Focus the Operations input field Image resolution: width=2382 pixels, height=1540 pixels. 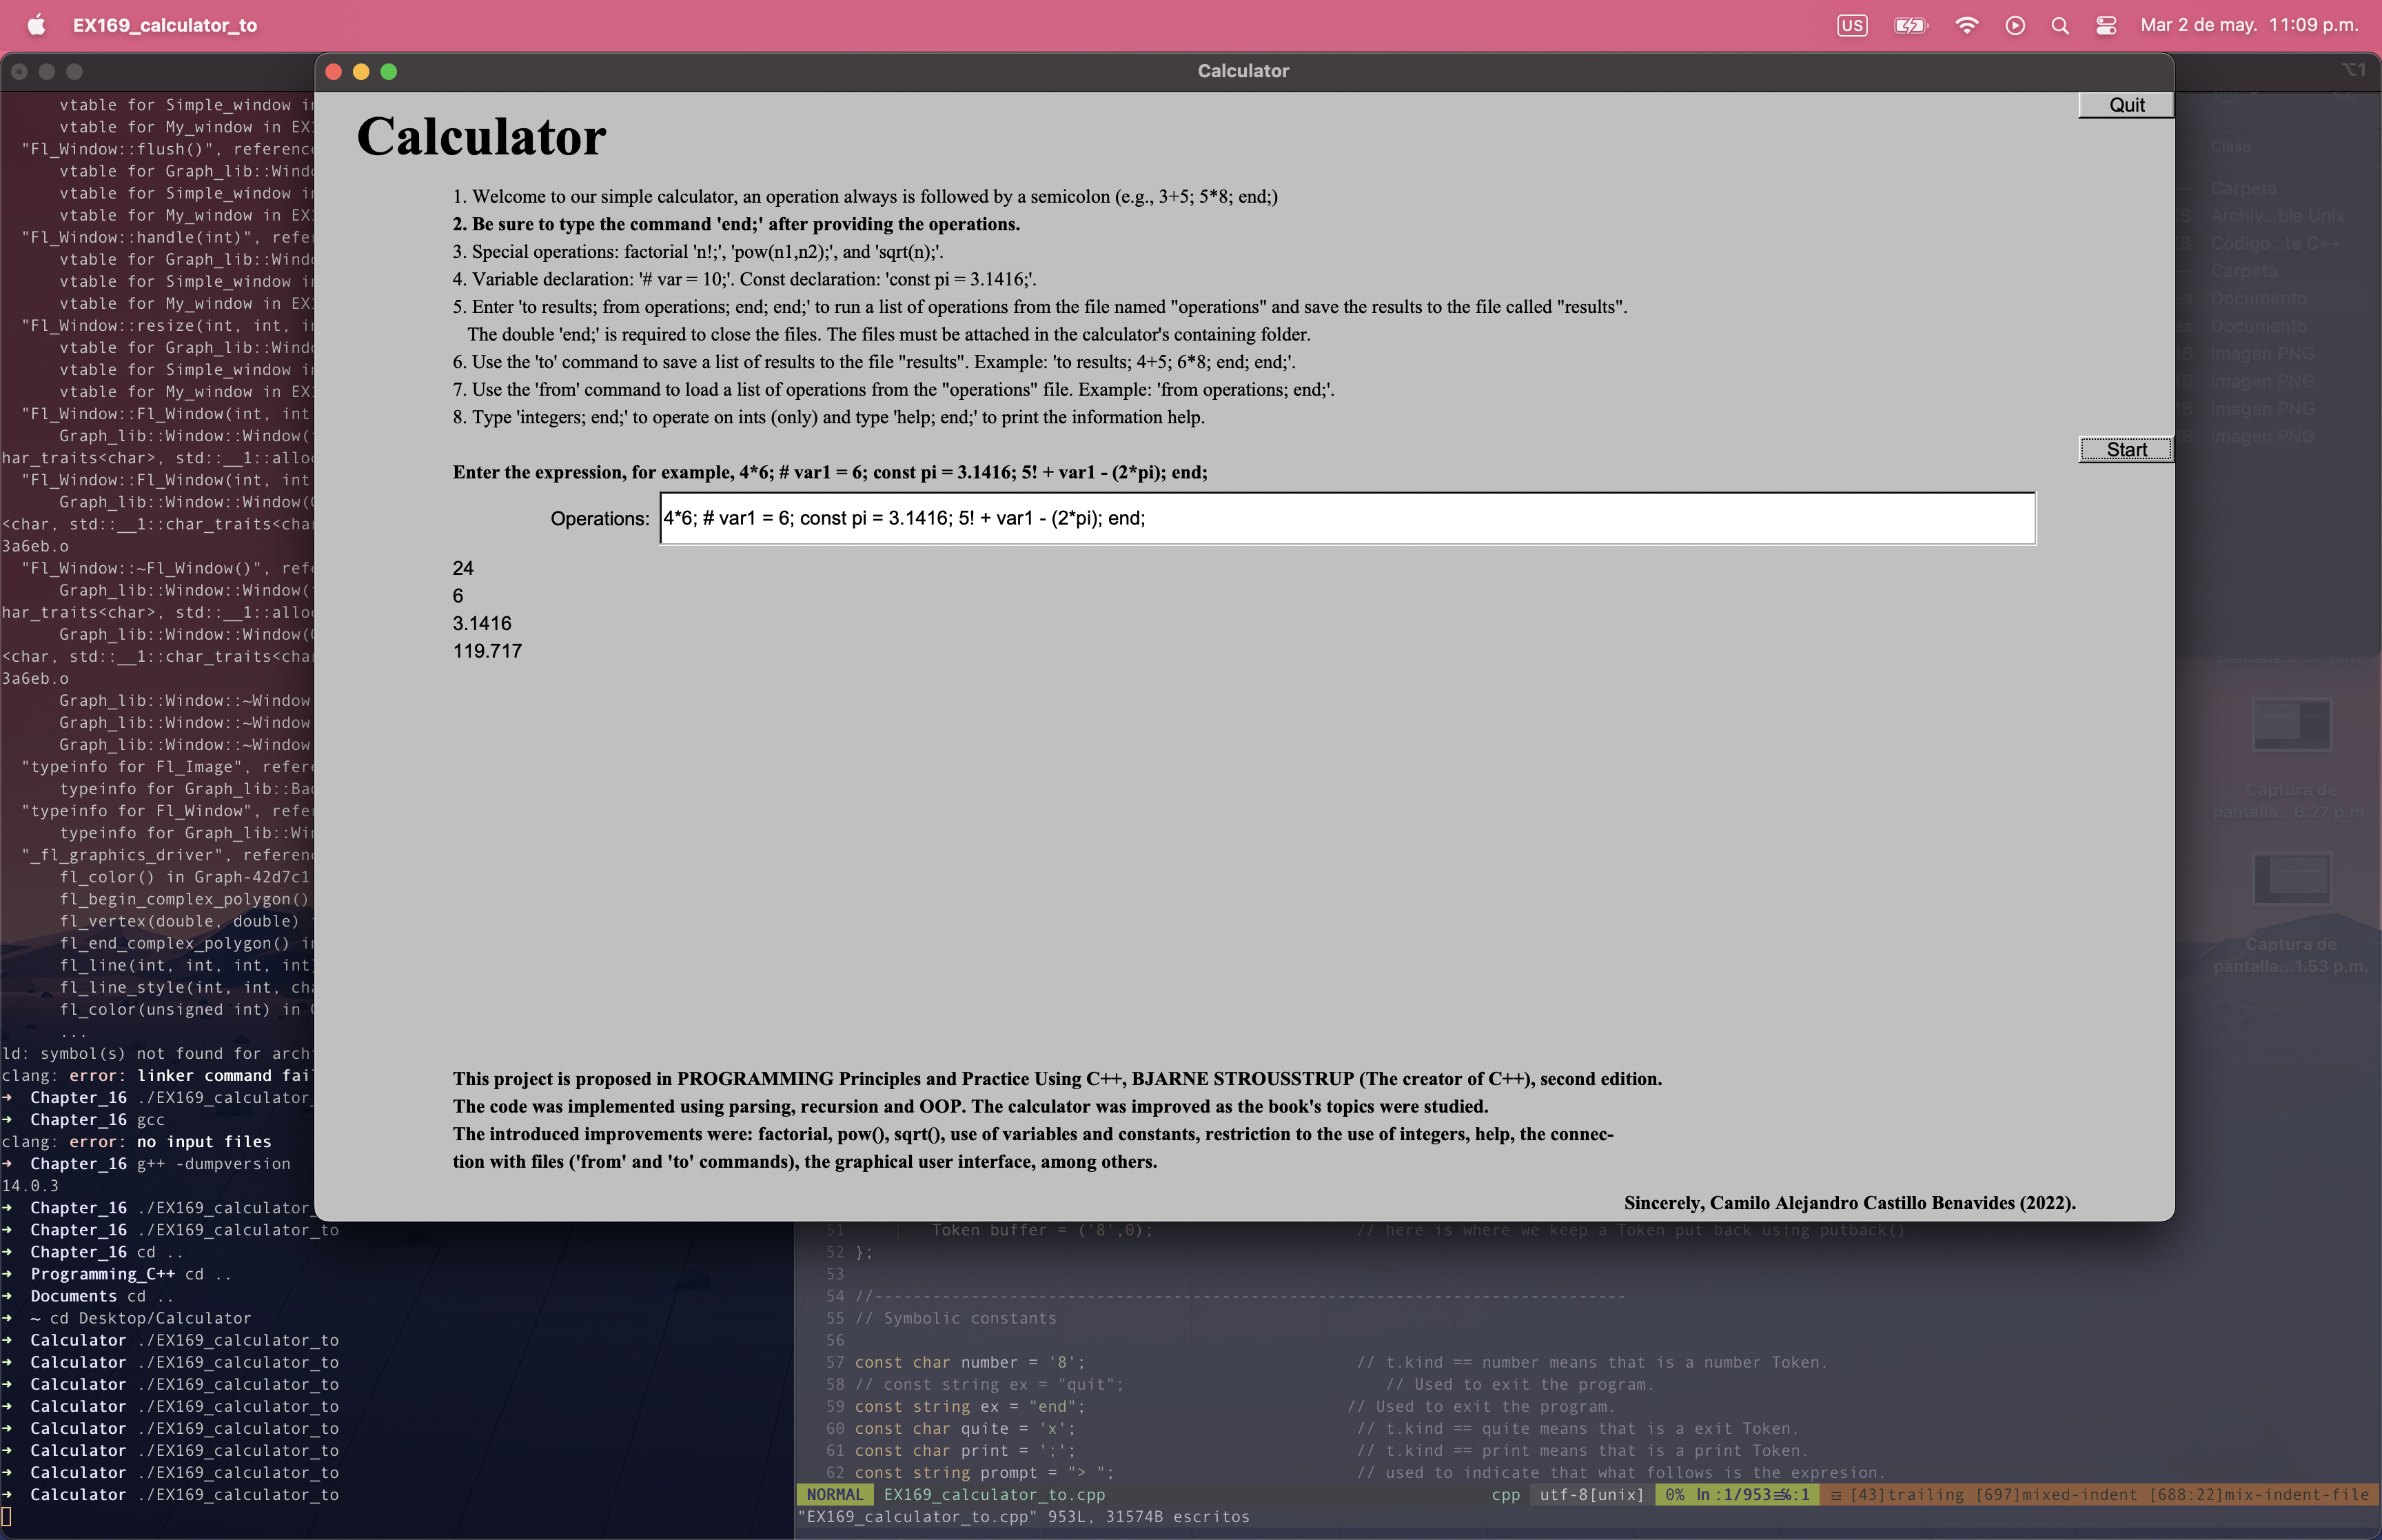[x=1347, y=518]
